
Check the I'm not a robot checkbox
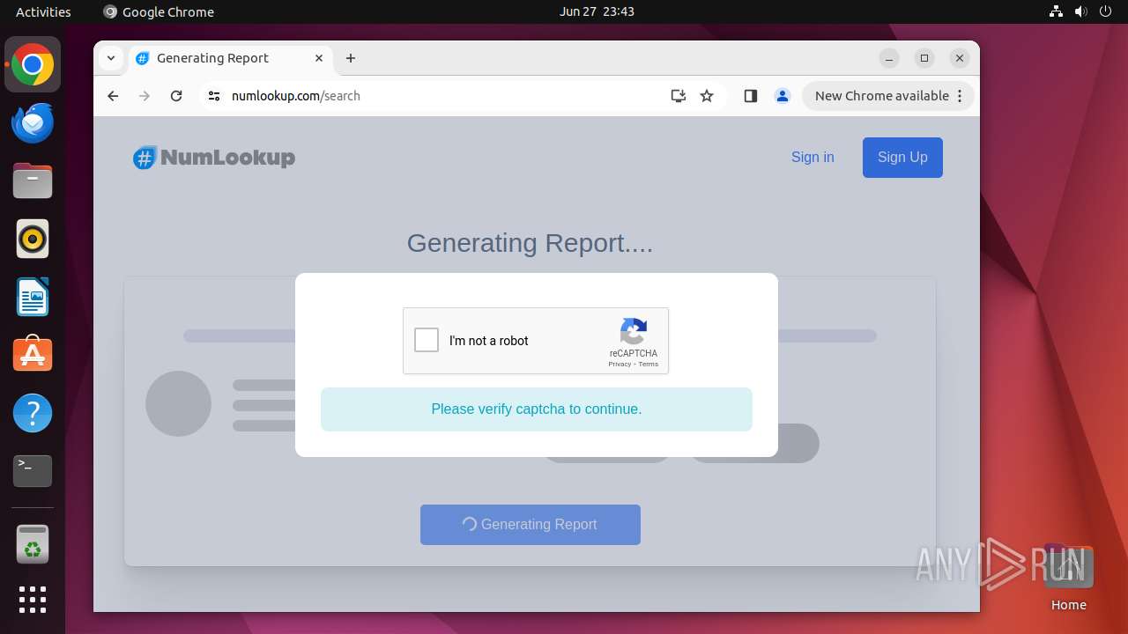[427, 340]
